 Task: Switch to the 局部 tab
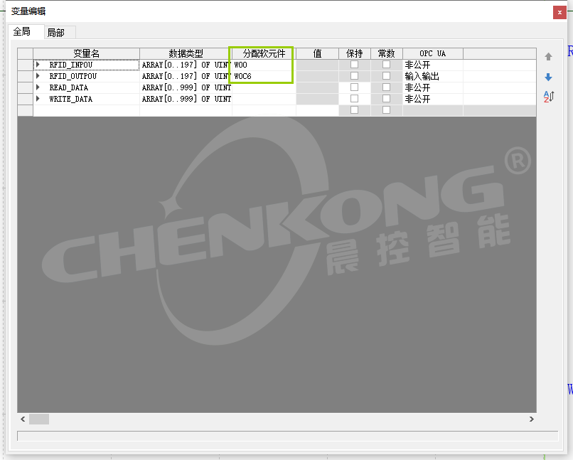[x=55, y=33]
